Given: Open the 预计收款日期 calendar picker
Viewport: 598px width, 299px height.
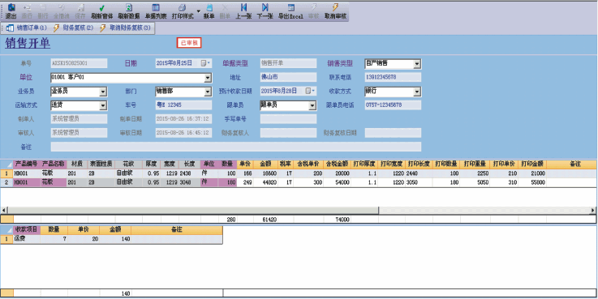Looking at the screenshot, I should 310,91.
